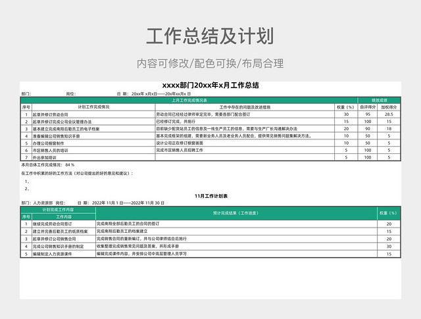Click the date range '2022年11月1日——2022年11月30日'
The image size is (421, 319).
pyautogui.click(x=128, y=203)
